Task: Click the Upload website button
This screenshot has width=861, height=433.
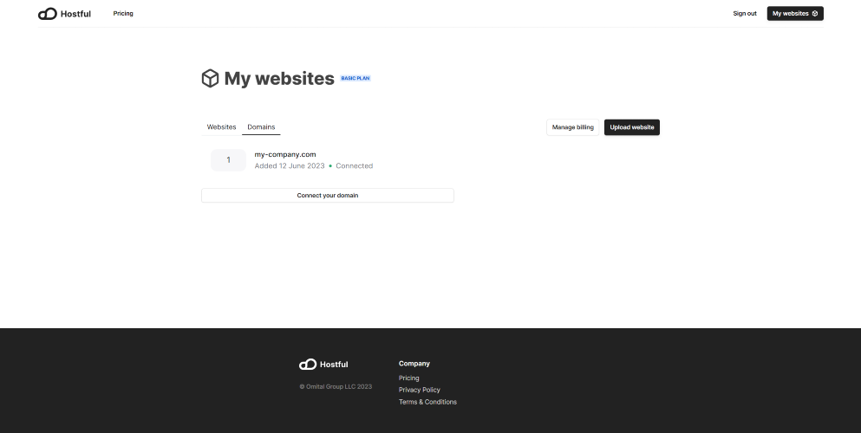Action: [632, 127]
